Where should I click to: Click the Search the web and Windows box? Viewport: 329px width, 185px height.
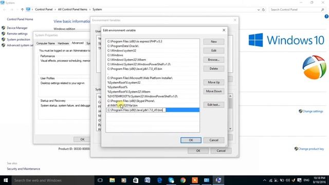click(53, 180)
